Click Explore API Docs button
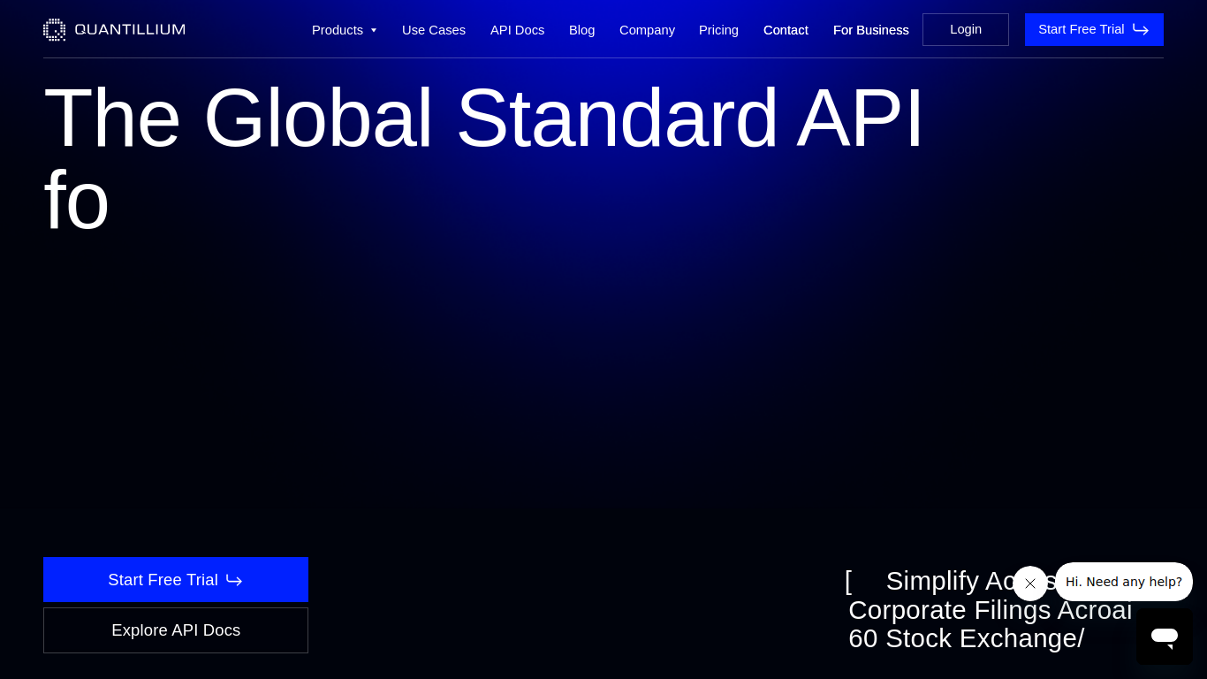This screenshot has height=679, width=1207. point(176,630)
